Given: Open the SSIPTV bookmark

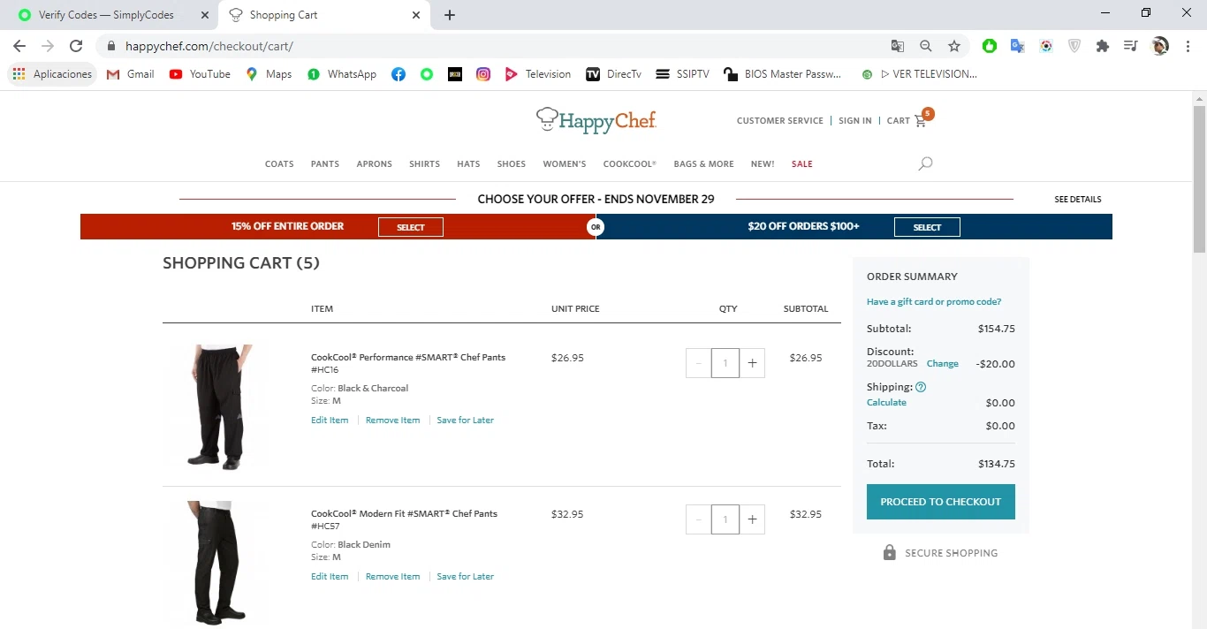Looking at the screenshot, I should pyautogui.click(x=682, y=74).
